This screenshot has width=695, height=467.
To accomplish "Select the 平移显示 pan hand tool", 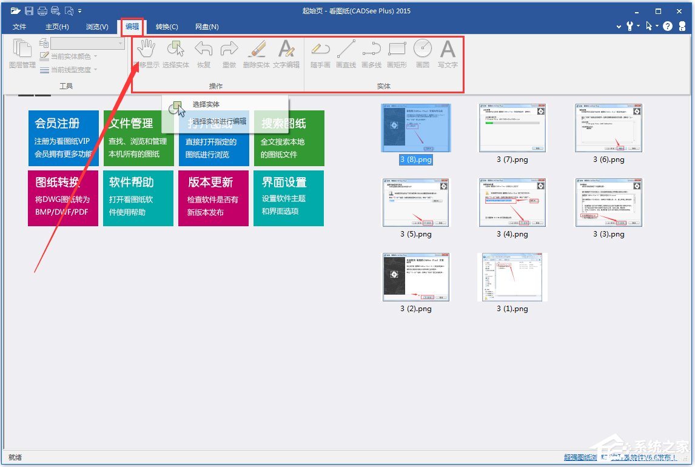I will click(146, 53).
